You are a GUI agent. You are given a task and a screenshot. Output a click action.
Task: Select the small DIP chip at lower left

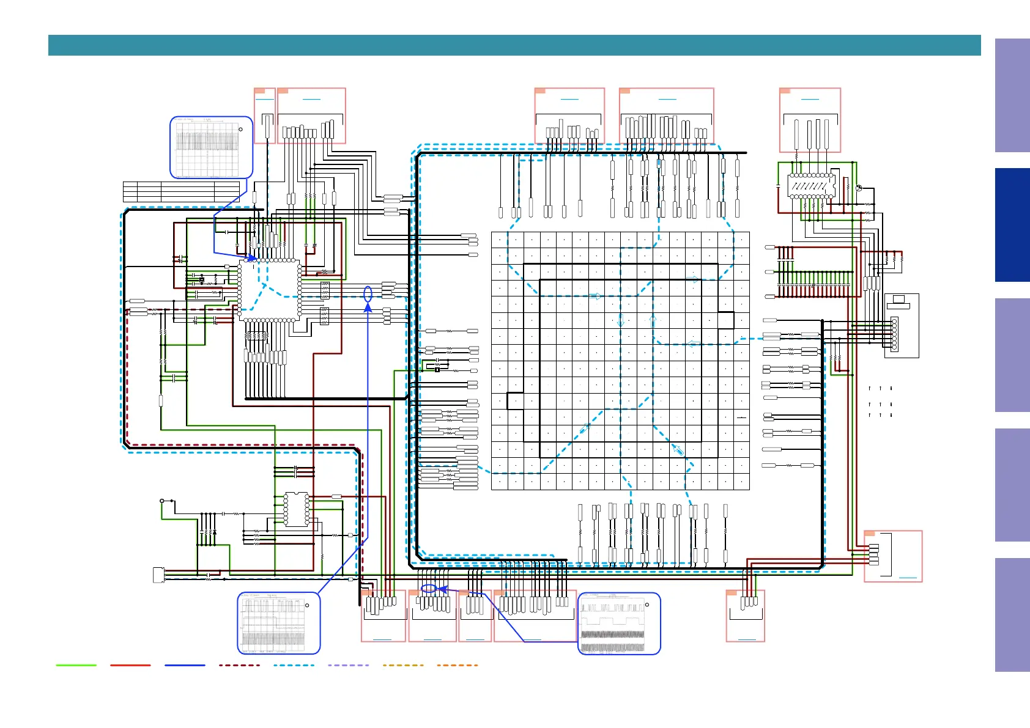point(297,509)
